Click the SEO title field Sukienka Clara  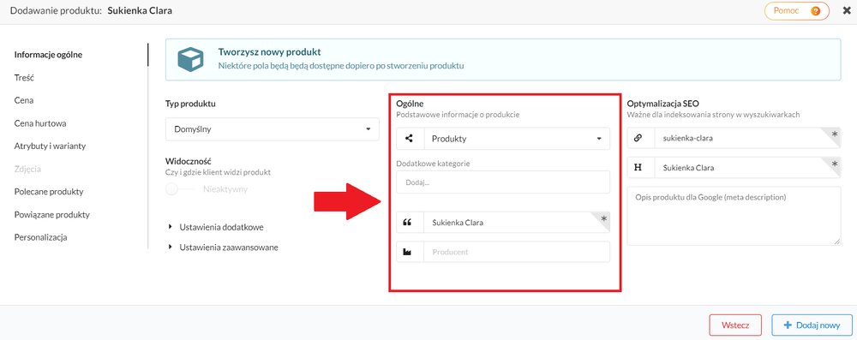(x=747, y=168)
